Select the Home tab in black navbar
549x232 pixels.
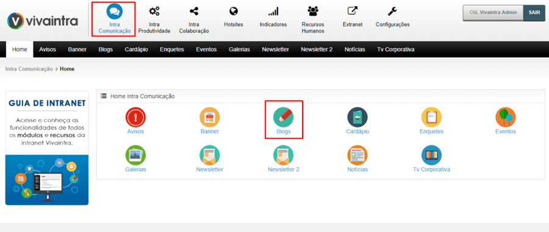(20, 49)
